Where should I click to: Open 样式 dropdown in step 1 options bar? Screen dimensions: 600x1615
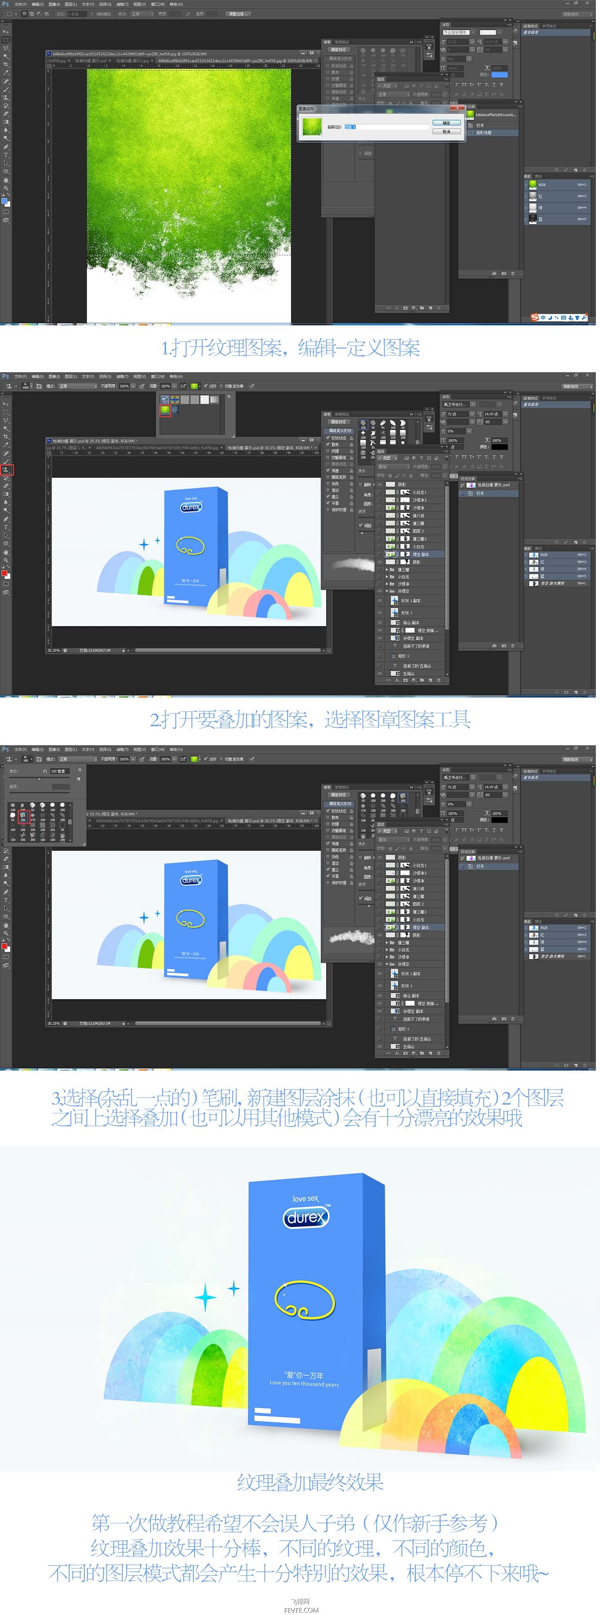click(x=142, y=14)
